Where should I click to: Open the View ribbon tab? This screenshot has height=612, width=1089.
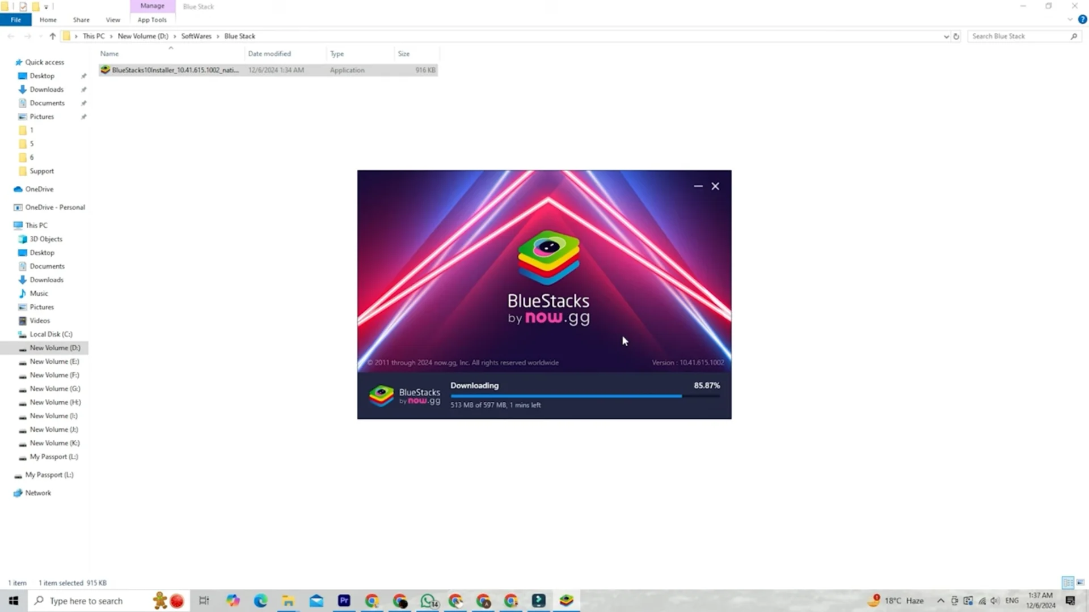(x=113, y=20)
